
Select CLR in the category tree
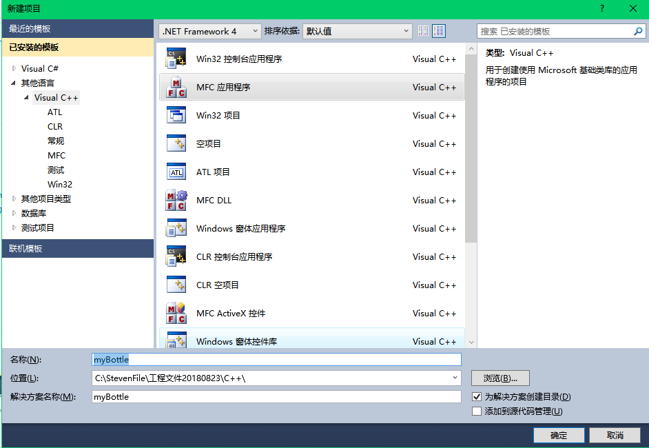55,126
